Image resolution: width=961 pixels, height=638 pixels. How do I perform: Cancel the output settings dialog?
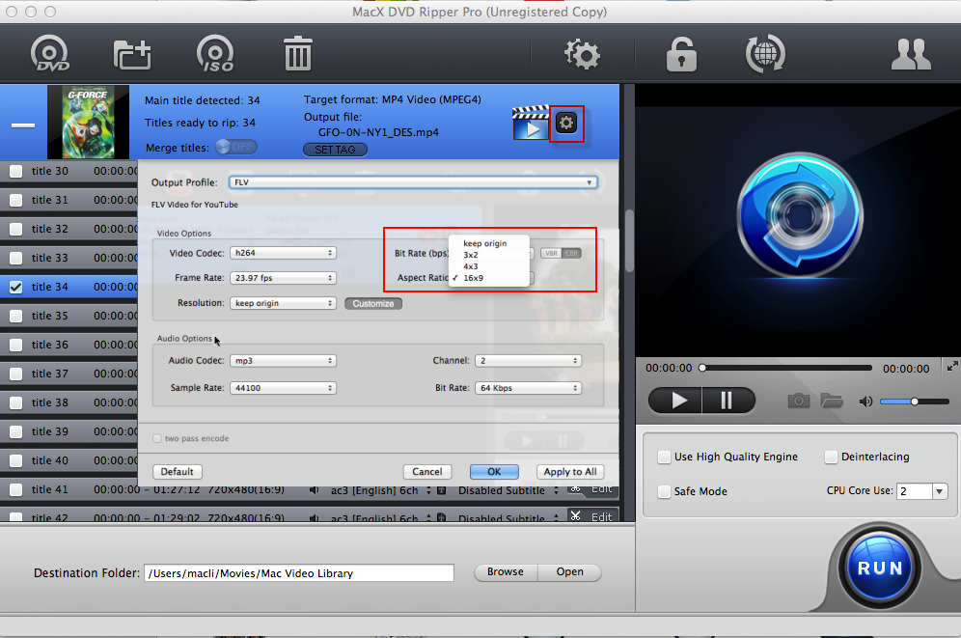click(x=427, y=471)
